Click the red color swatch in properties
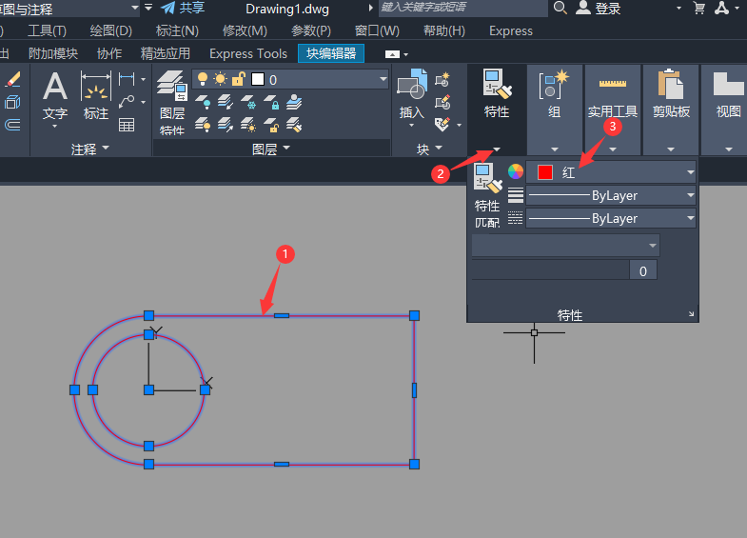This screenshot has height=538, width=747. 544,172
